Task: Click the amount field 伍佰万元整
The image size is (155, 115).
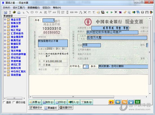Action: [117, 38]
